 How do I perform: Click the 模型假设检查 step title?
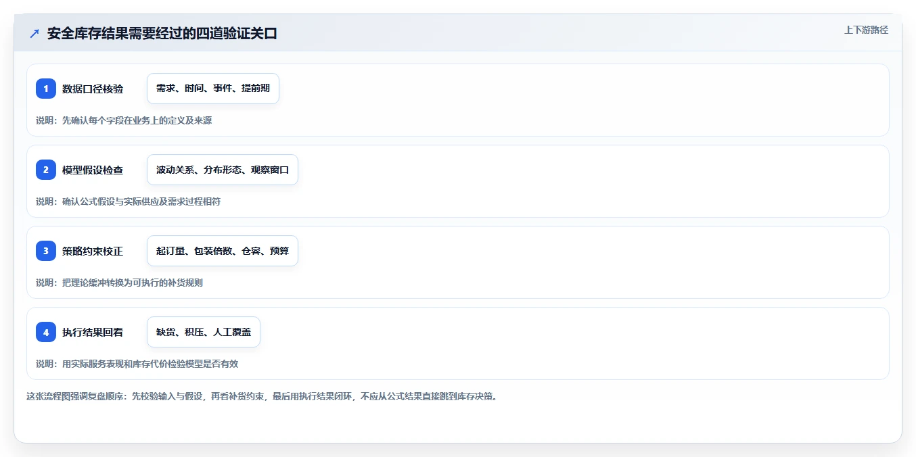point(93,170)
